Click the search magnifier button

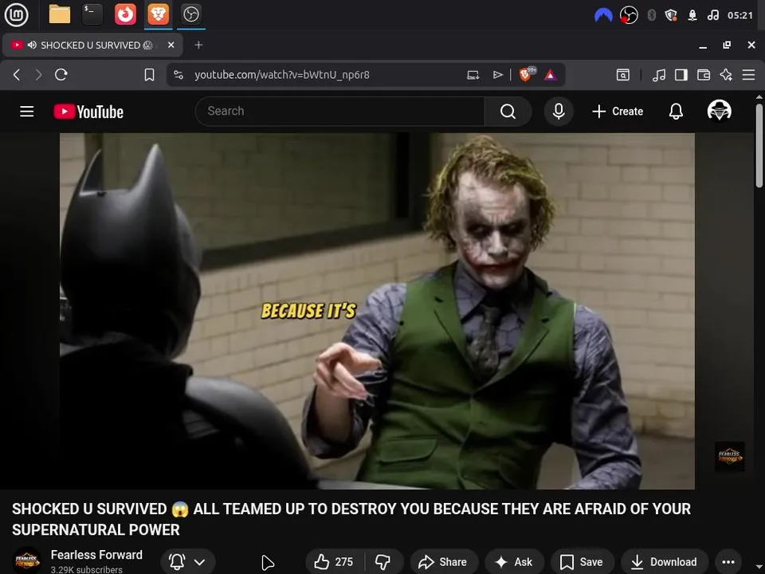[x=508, y=112]
